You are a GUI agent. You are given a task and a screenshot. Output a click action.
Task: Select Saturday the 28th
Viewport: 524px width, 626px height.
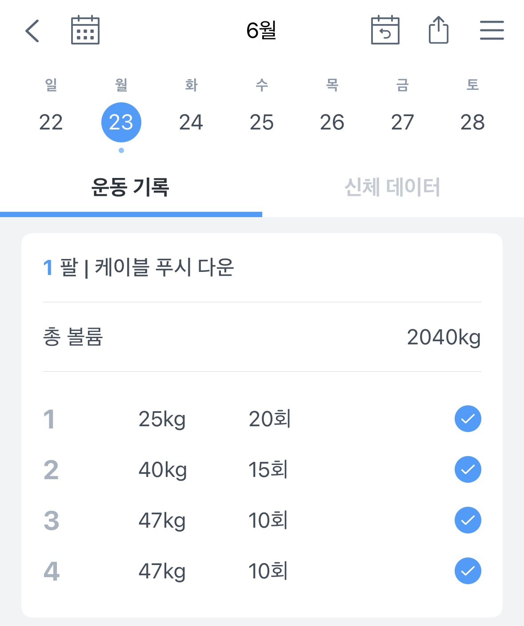[472, 122]
